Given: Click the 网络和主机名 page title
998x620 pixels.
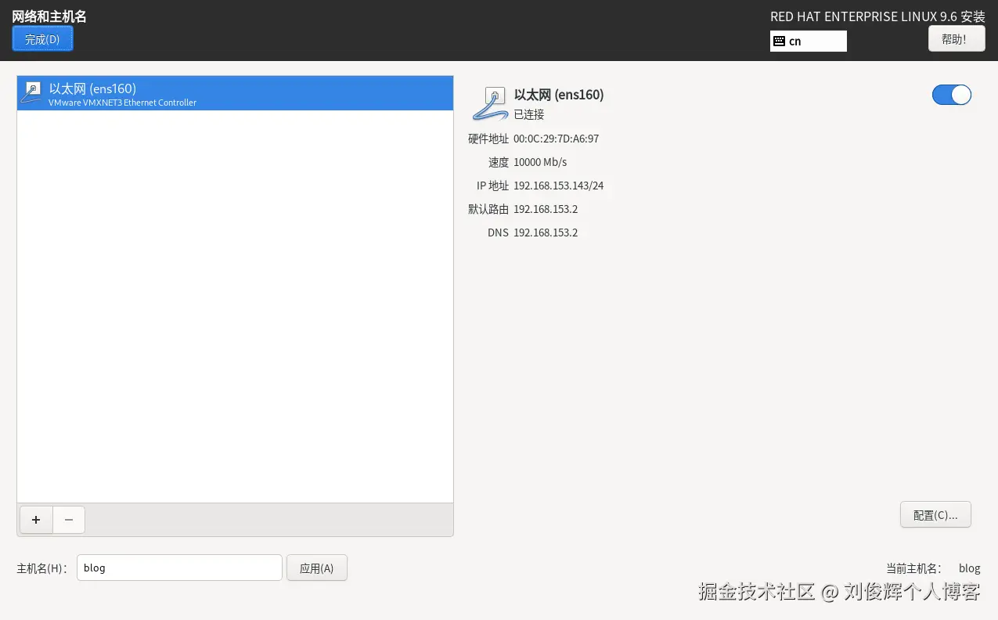Looking at the screenshot, I should click(x=49, y=16).
